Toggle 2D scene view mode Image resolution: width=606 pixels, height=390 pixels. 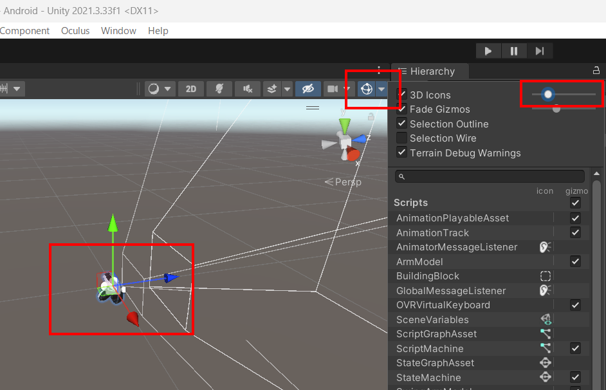point(191,89)
